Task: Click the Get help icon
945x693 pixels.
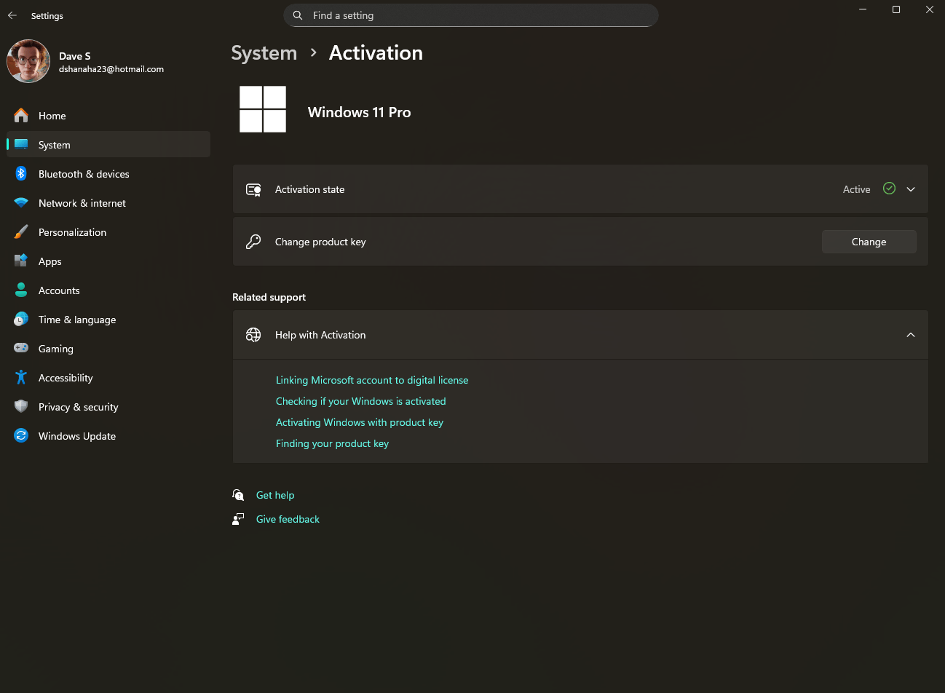Action: point(238,495)
